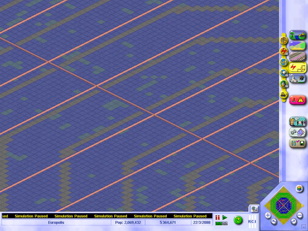Open the Meet advisors and petitioners button
The image size is (308, 231).
(x=297, y=122)
